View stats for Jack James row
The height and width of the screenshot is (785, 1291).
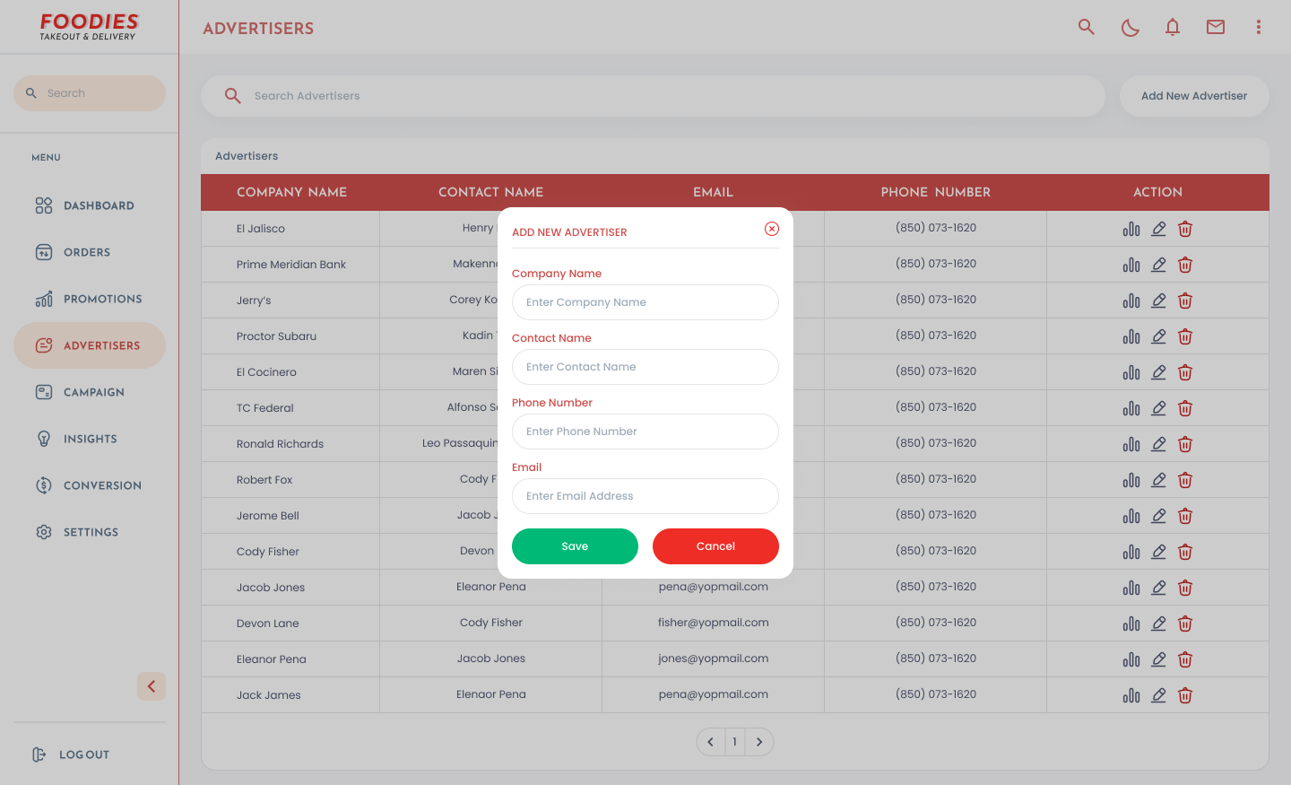1131,695
